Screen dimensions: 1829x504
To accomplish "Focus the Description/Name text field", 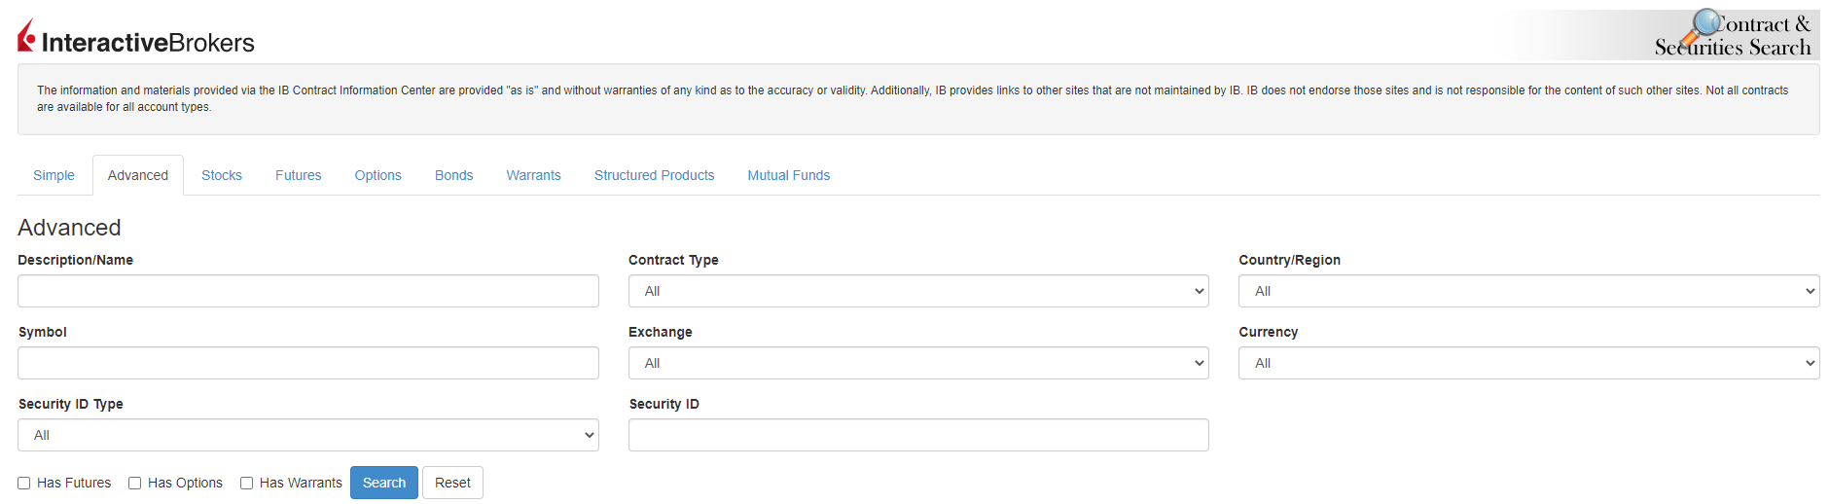I will pyautogui.click(x=308, y=291).
